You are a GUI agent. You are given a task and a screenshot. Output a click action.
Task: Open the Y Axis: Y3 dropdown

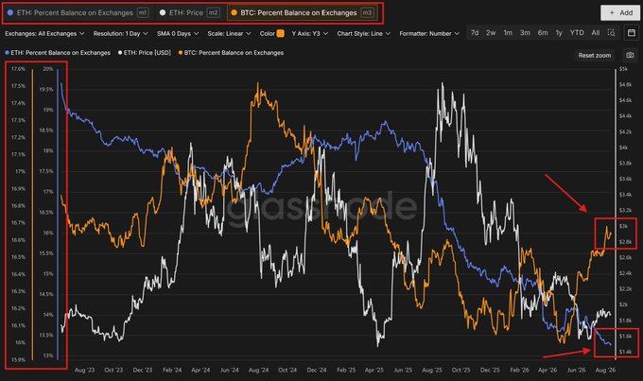(309, 34)
